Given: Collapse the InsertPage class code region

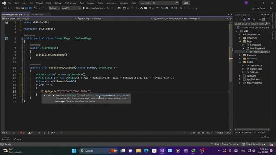Looking at the screenshot, I should (x=22, y=38).
